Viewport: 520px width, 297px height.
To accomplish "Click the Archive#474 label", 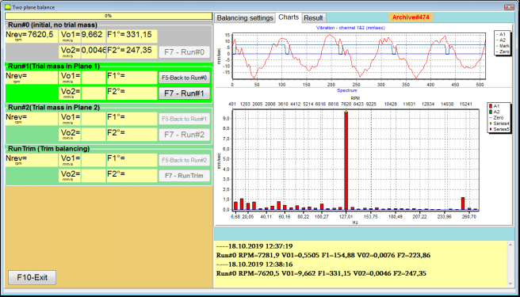I will pyautogui.click(x=411, y=17).
